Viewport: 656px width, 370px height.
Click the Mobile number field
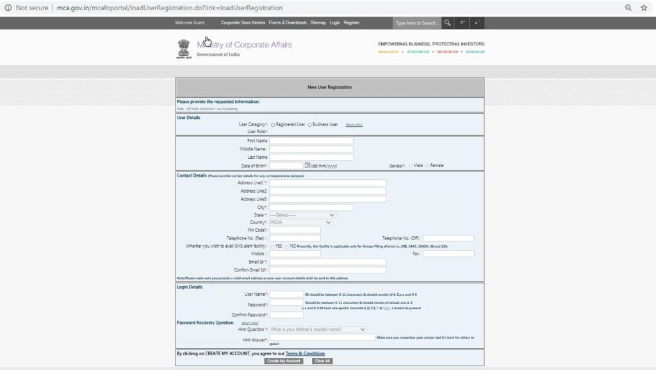point(295,253)
